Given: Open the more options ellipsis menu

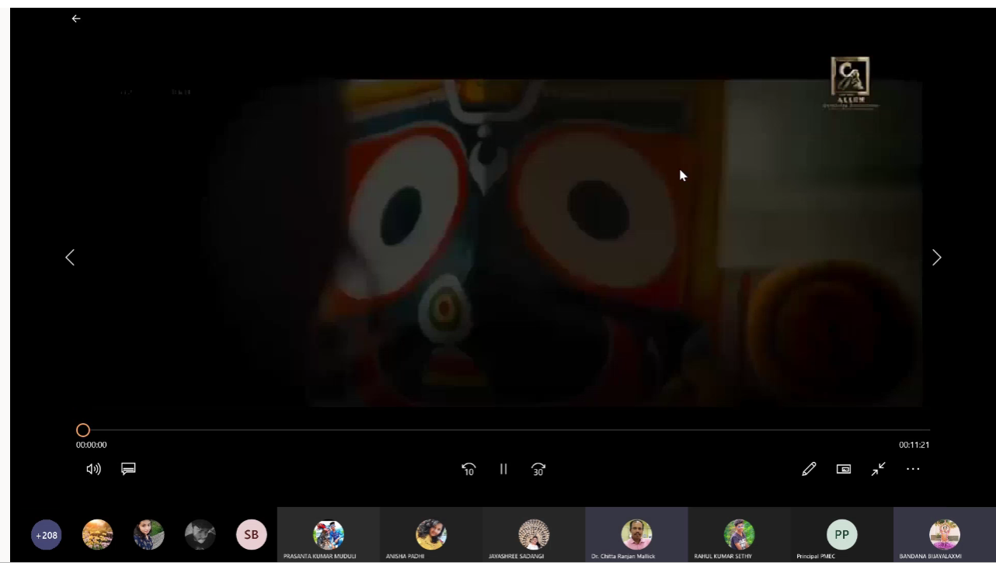Looking at the screenshot, I should pyautogui.click(x=913, y=469).
